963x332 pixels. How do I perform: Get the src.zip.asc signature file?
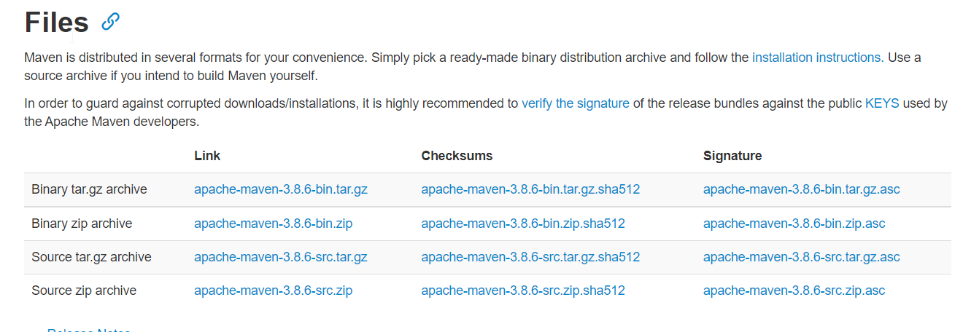tap(794, 290)
